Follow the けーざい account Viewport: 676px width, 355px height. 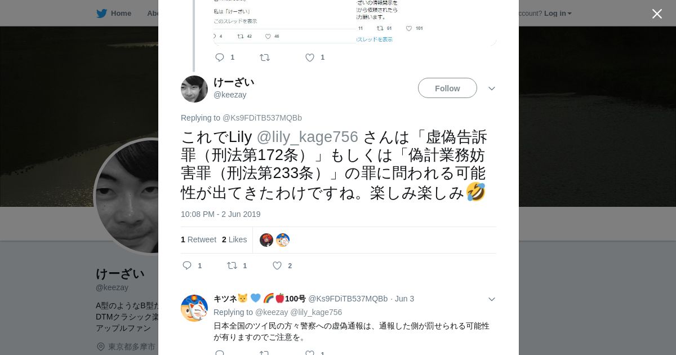(447, 88)
